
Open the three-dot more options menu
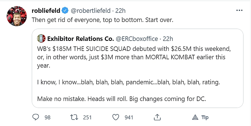pos(239,11)
